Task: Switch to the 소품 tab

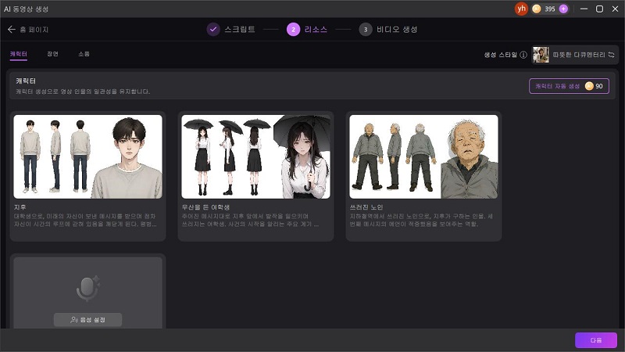Action: point(84,54)
